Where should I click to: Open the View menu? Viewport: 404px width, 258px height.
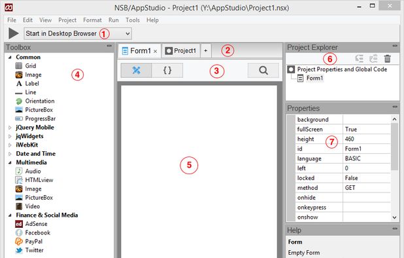tap(45, 20)
